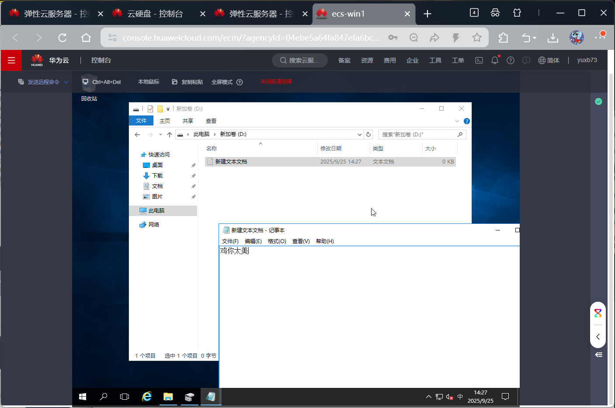Image resolution: width=615 pixels, height=408 pixels.
Task: Open browser downloads icon
Action: pos(553,38)
